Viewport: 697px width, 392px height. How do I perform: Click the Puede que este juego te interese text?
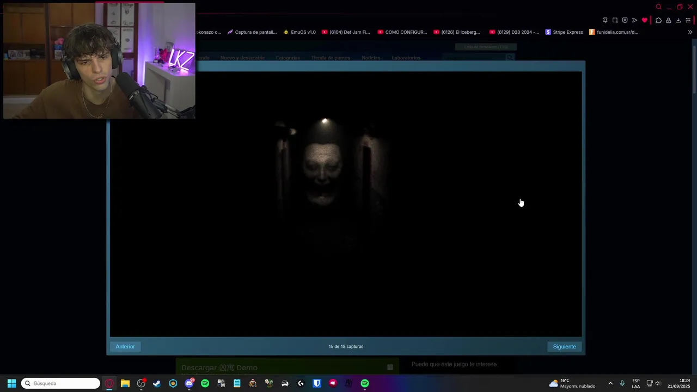tap(455, 364)
